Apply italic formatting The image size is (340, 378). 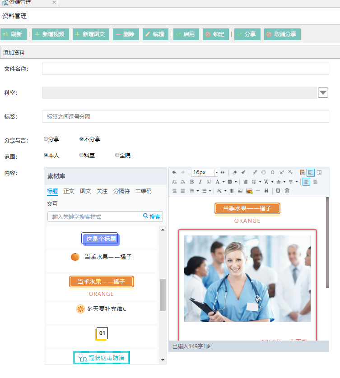[200, 182]
